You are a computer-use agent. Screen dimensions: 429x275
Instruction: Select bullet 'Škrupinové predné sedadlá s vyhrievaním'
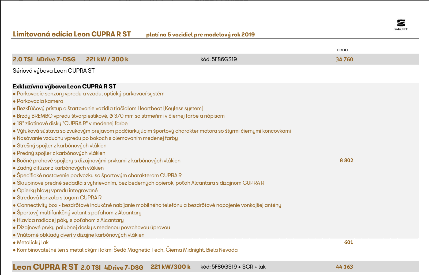click(x=138, y=183)
